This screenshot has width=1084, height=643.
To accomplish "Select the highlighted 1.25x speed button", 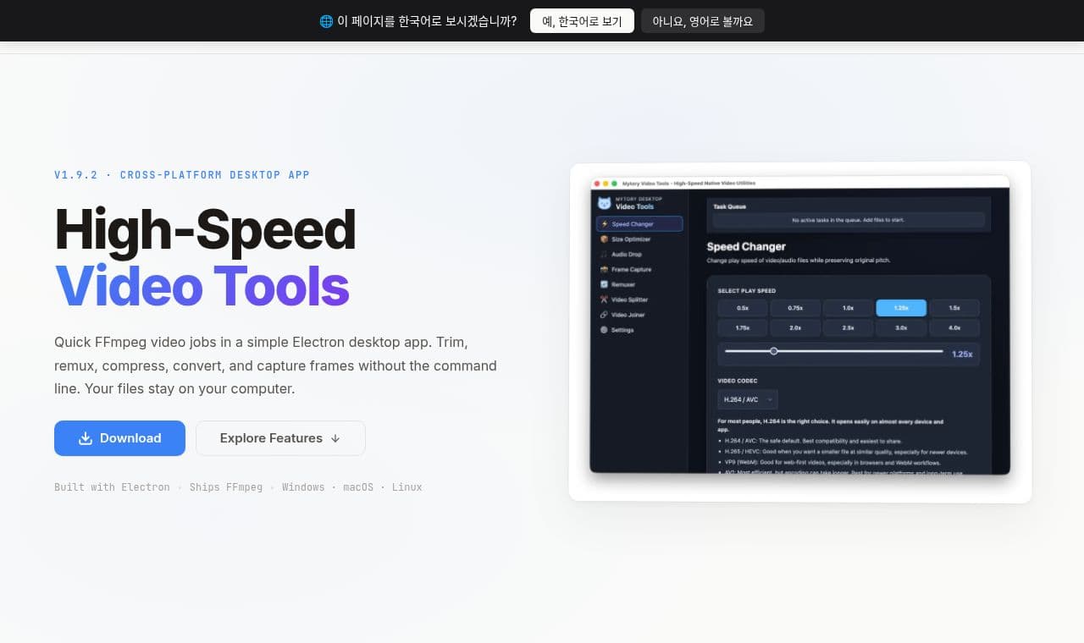I will (x=901, y=308).
